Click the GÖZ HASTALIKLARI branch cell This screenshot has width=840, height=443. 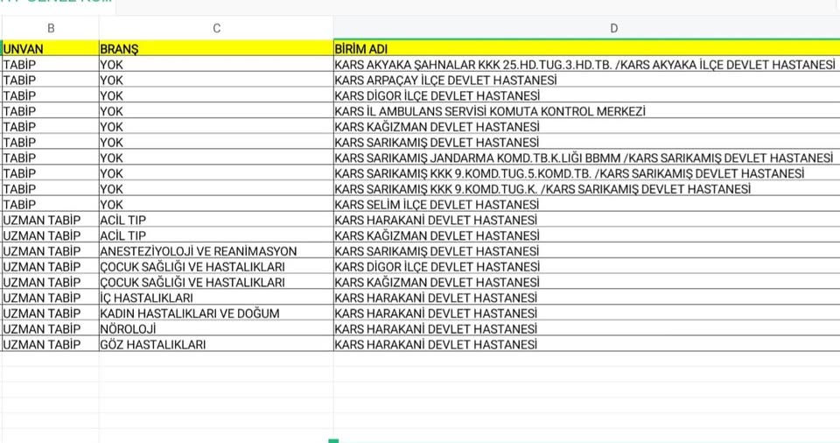pos(216,344)
